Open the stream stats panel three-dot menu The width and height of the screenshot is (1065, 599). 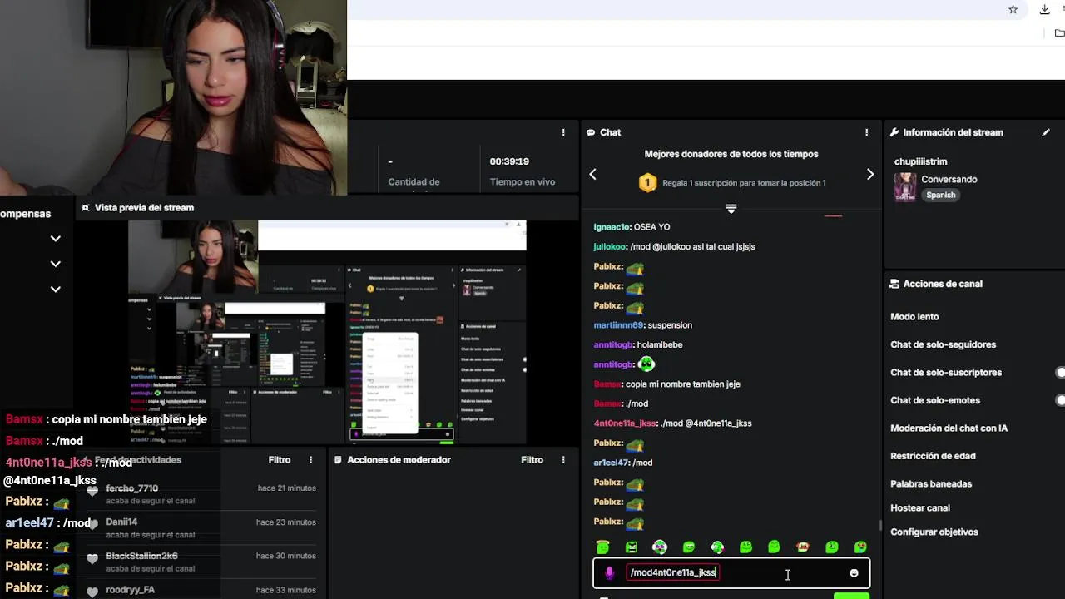[x=563, y=132]
